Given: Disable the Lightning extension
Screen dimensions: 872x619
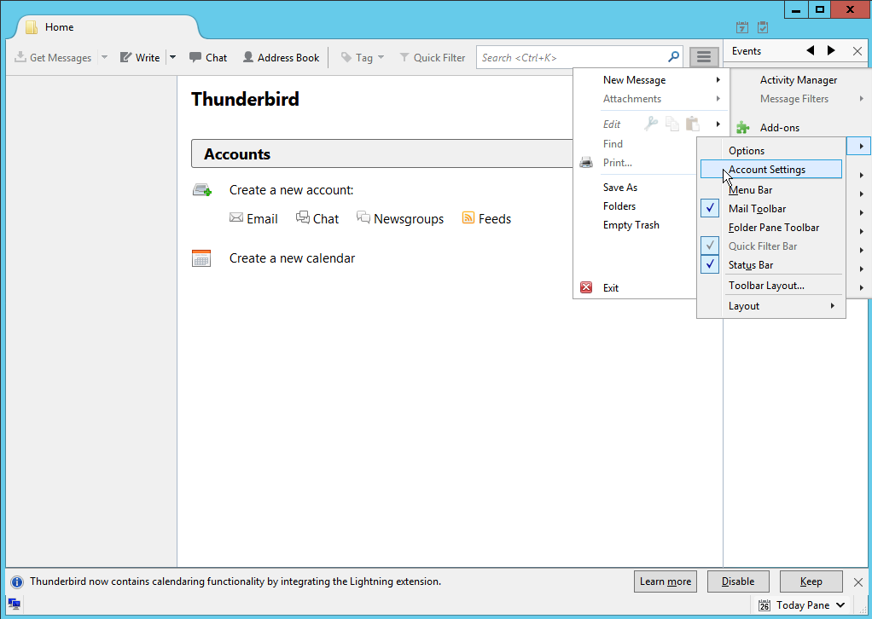Looking at the screenshot, I should 738,581.
